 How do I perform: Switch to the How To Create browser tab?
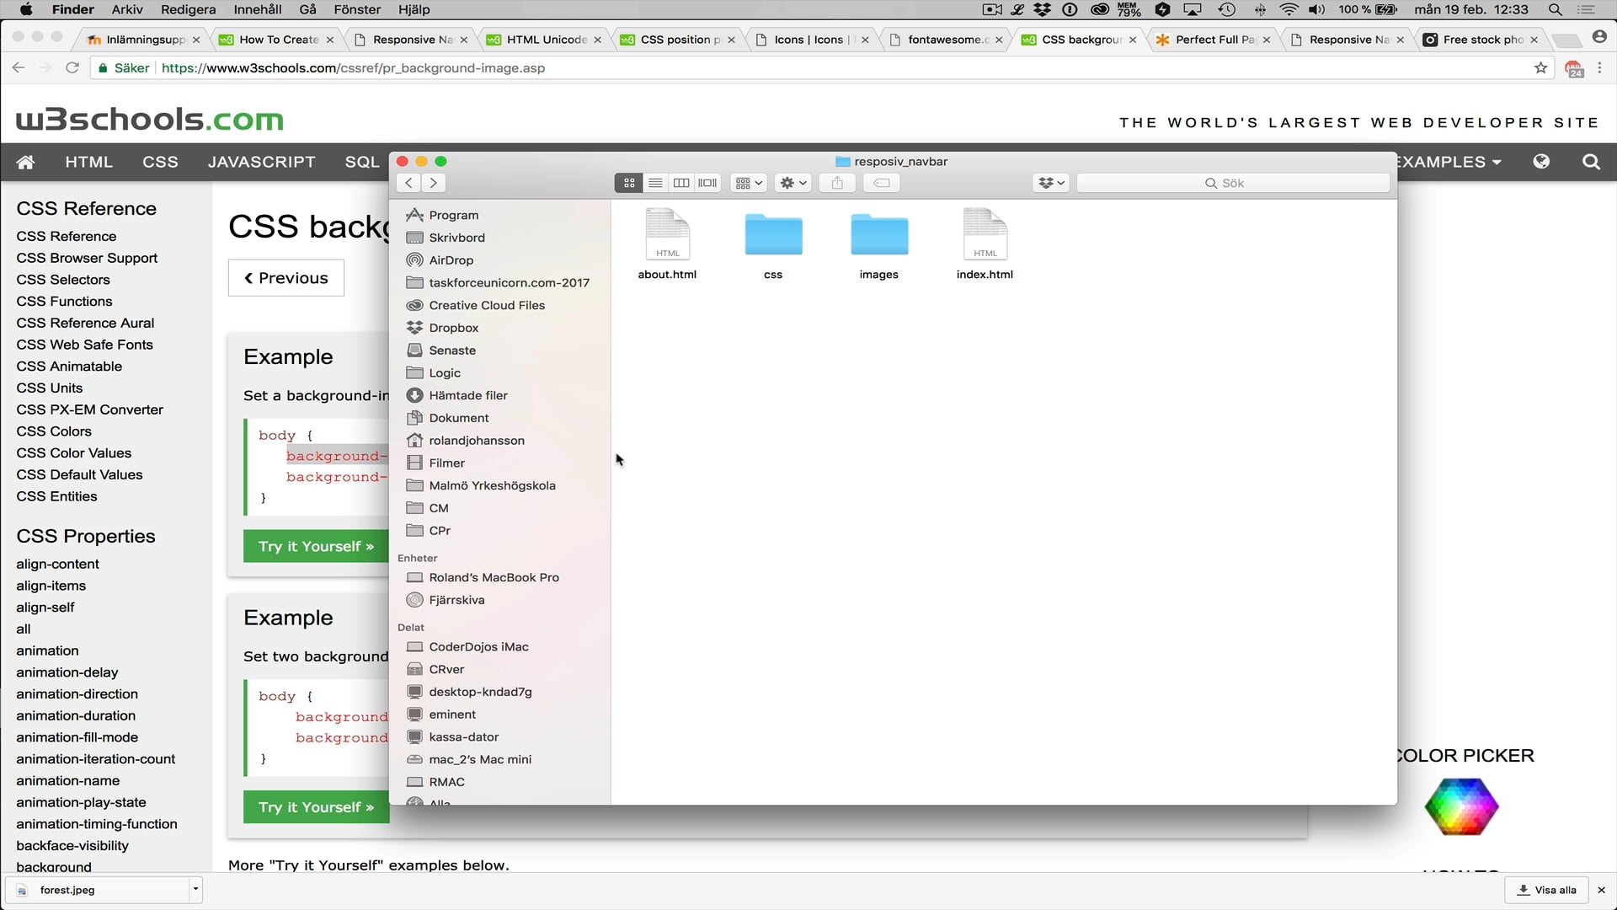(x=277, y=40)
